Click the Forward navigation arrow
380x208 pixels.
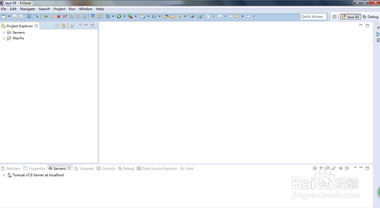248,16
